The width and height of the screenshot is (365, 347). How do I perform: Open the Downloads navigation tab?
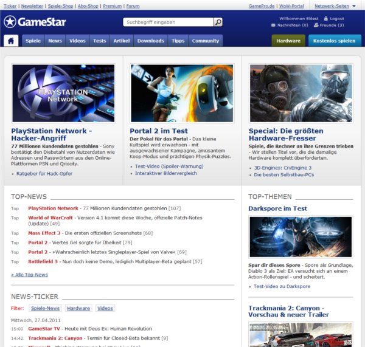click(x=151, y=41)
